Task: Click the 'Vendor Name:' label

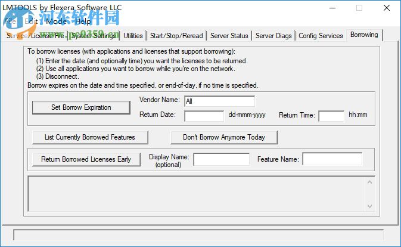Action: click(160, 100)
